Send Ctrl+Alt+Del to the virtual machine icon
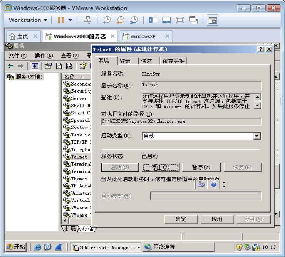285x257 pixels. coord(87,20)
